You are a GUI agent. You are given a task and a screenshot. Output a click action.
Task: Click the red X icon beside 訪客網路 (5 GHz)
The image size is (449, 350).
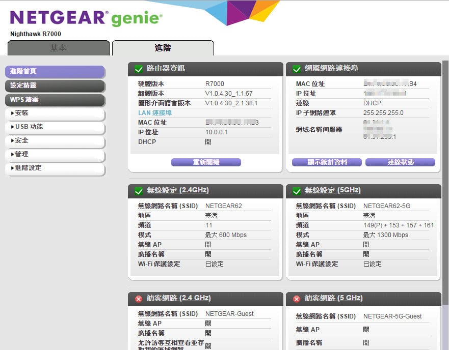[297, 299]
